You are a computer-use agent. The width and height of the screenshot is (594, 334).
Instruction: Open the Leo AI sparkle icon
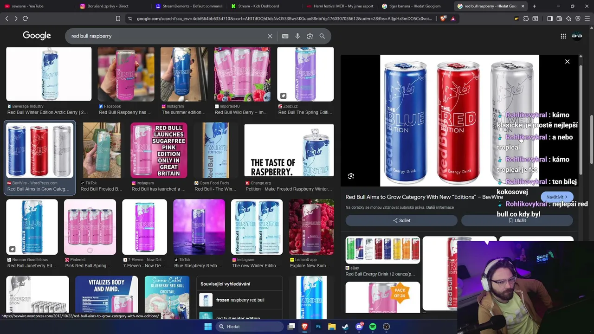pyautogui.click(x=568, y=19)
